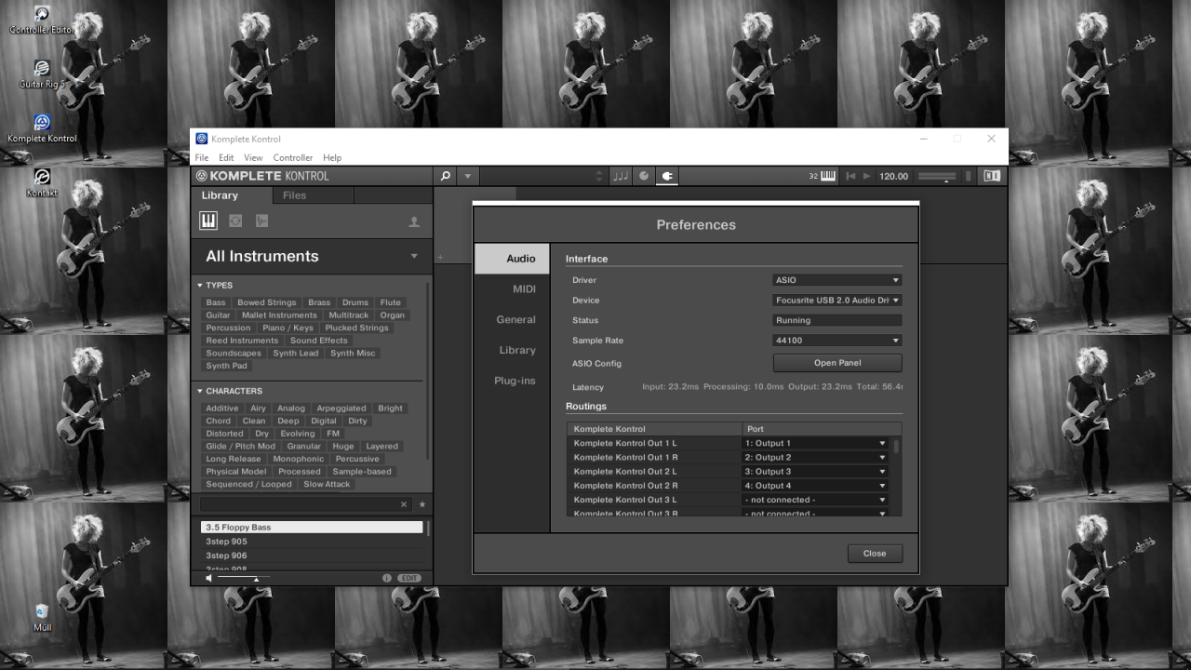Toggle the Synth Lead type tag
Image resolution: width=1191 pixels, height=670 pixels.
pyautogui.click(x=296, y=353)
